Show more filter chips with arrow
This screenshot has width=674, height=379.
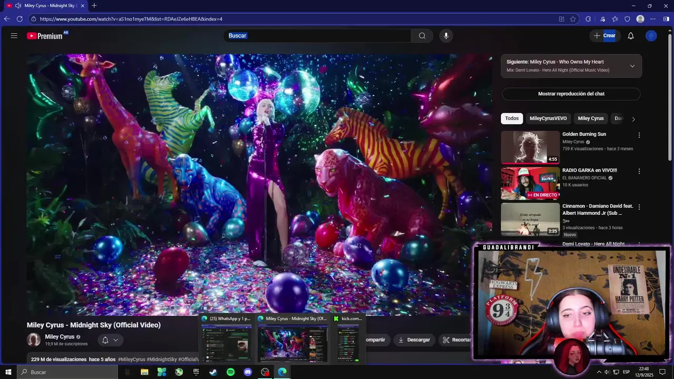point(633,119)
